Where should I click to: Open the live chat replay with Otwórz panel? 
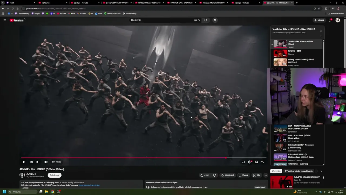pyautogui.click(x=260, y=187)
